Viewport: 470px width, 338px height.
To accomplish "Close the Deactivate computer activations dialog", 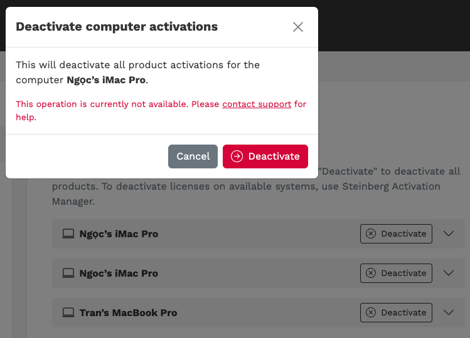I will [x=298, y=27].
